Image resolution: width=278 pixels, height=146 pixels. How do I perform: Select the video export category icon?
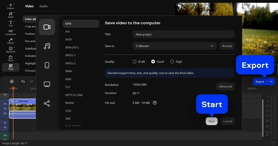[47, 27]
